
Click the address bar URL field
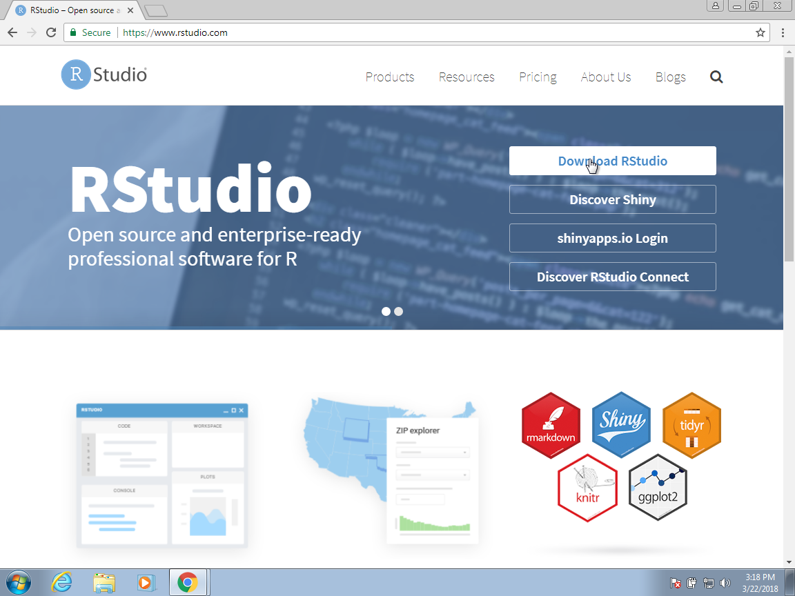point(414,32)
